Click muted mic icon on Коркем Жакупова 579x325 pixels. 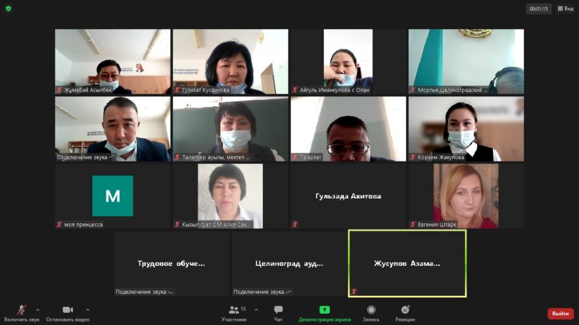click(413, 157)
